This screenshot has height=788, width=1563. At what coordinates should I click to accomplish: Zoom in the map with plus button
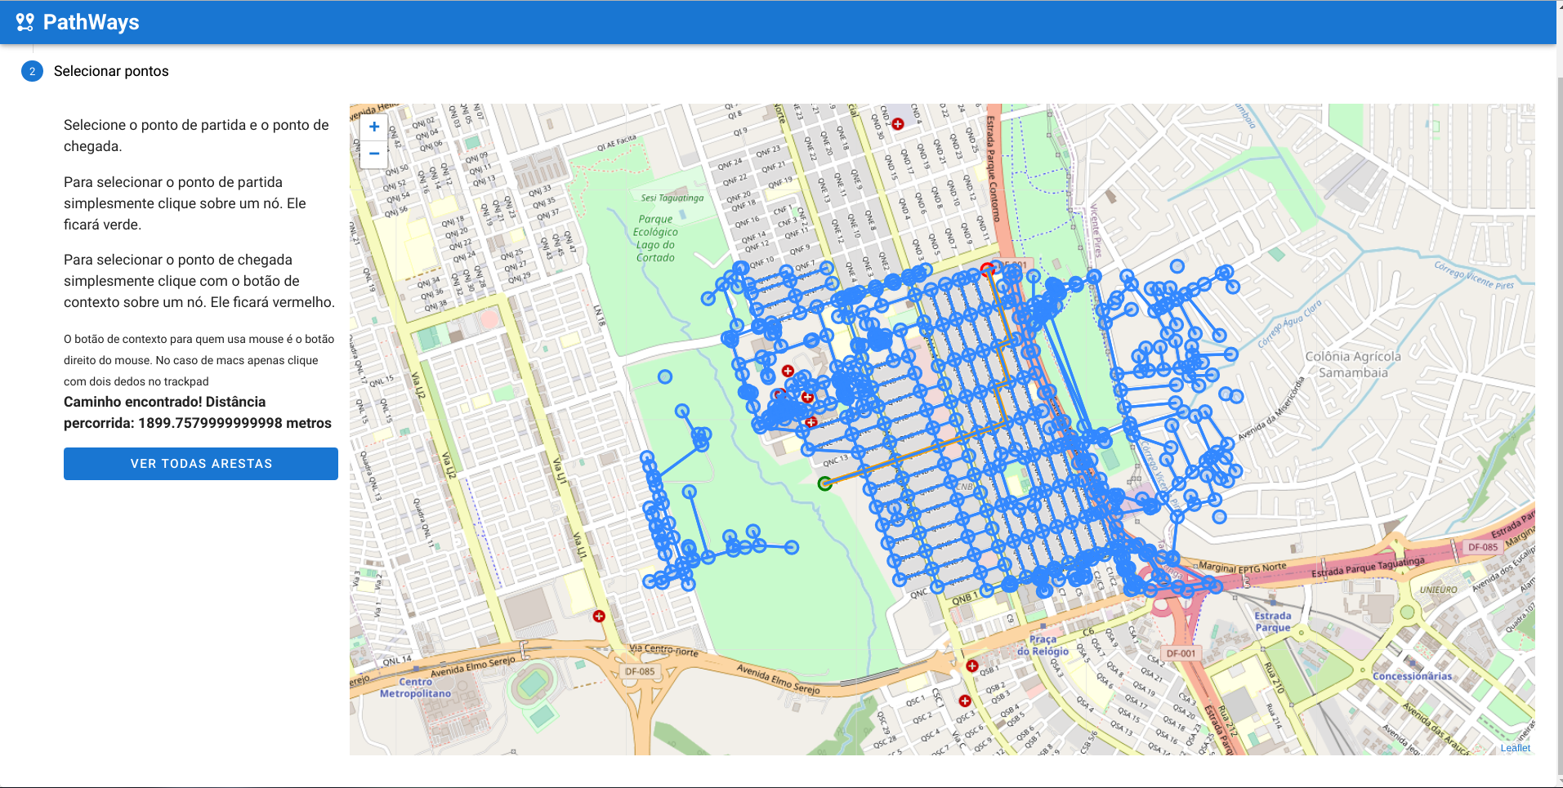[x=374, y=127]
